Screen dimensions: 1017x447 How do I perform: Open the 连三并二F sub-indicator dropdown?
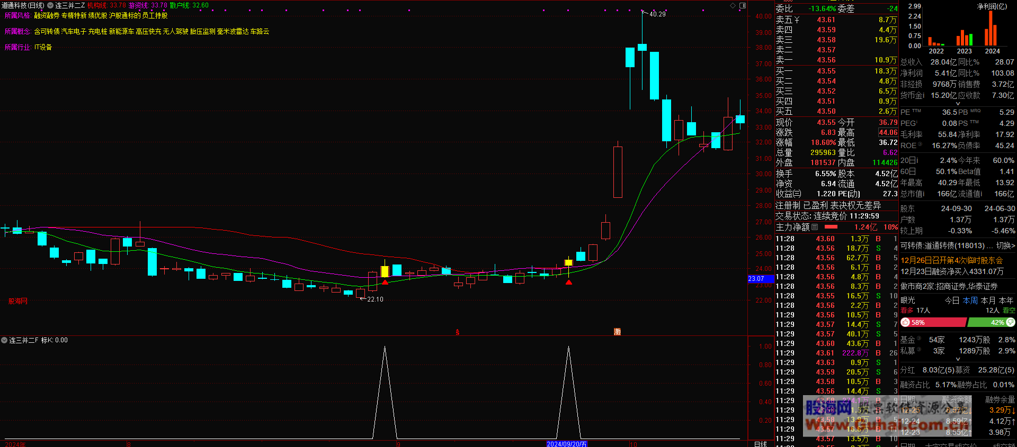coord(4,340)
